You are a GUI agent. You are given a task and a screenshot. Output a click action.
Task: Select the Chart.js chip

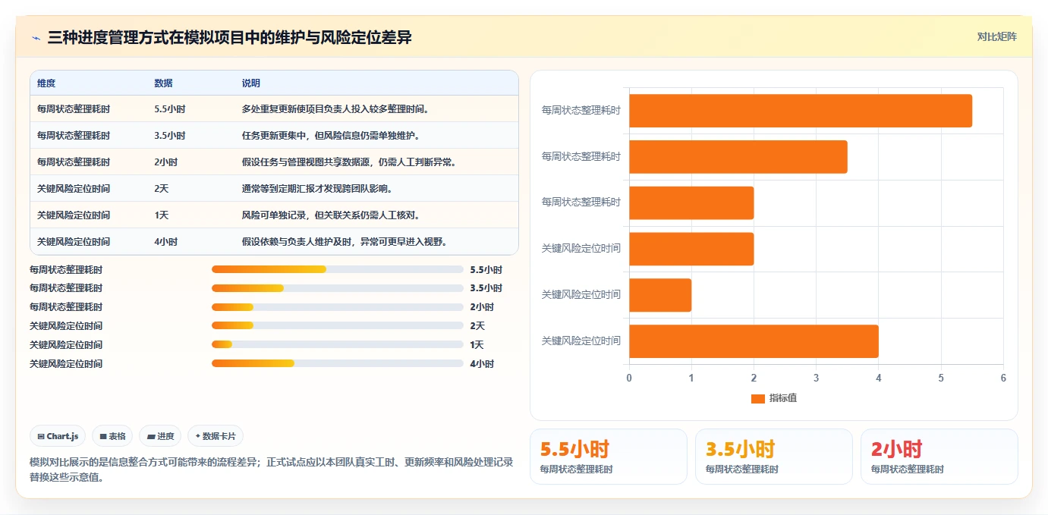point(58,436)
